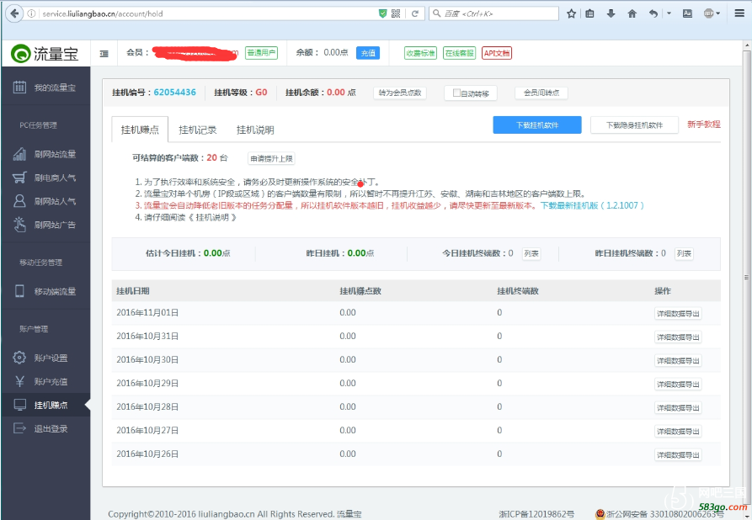
Task: Click the 流量宝 logo
Action: tap(45, 54)
